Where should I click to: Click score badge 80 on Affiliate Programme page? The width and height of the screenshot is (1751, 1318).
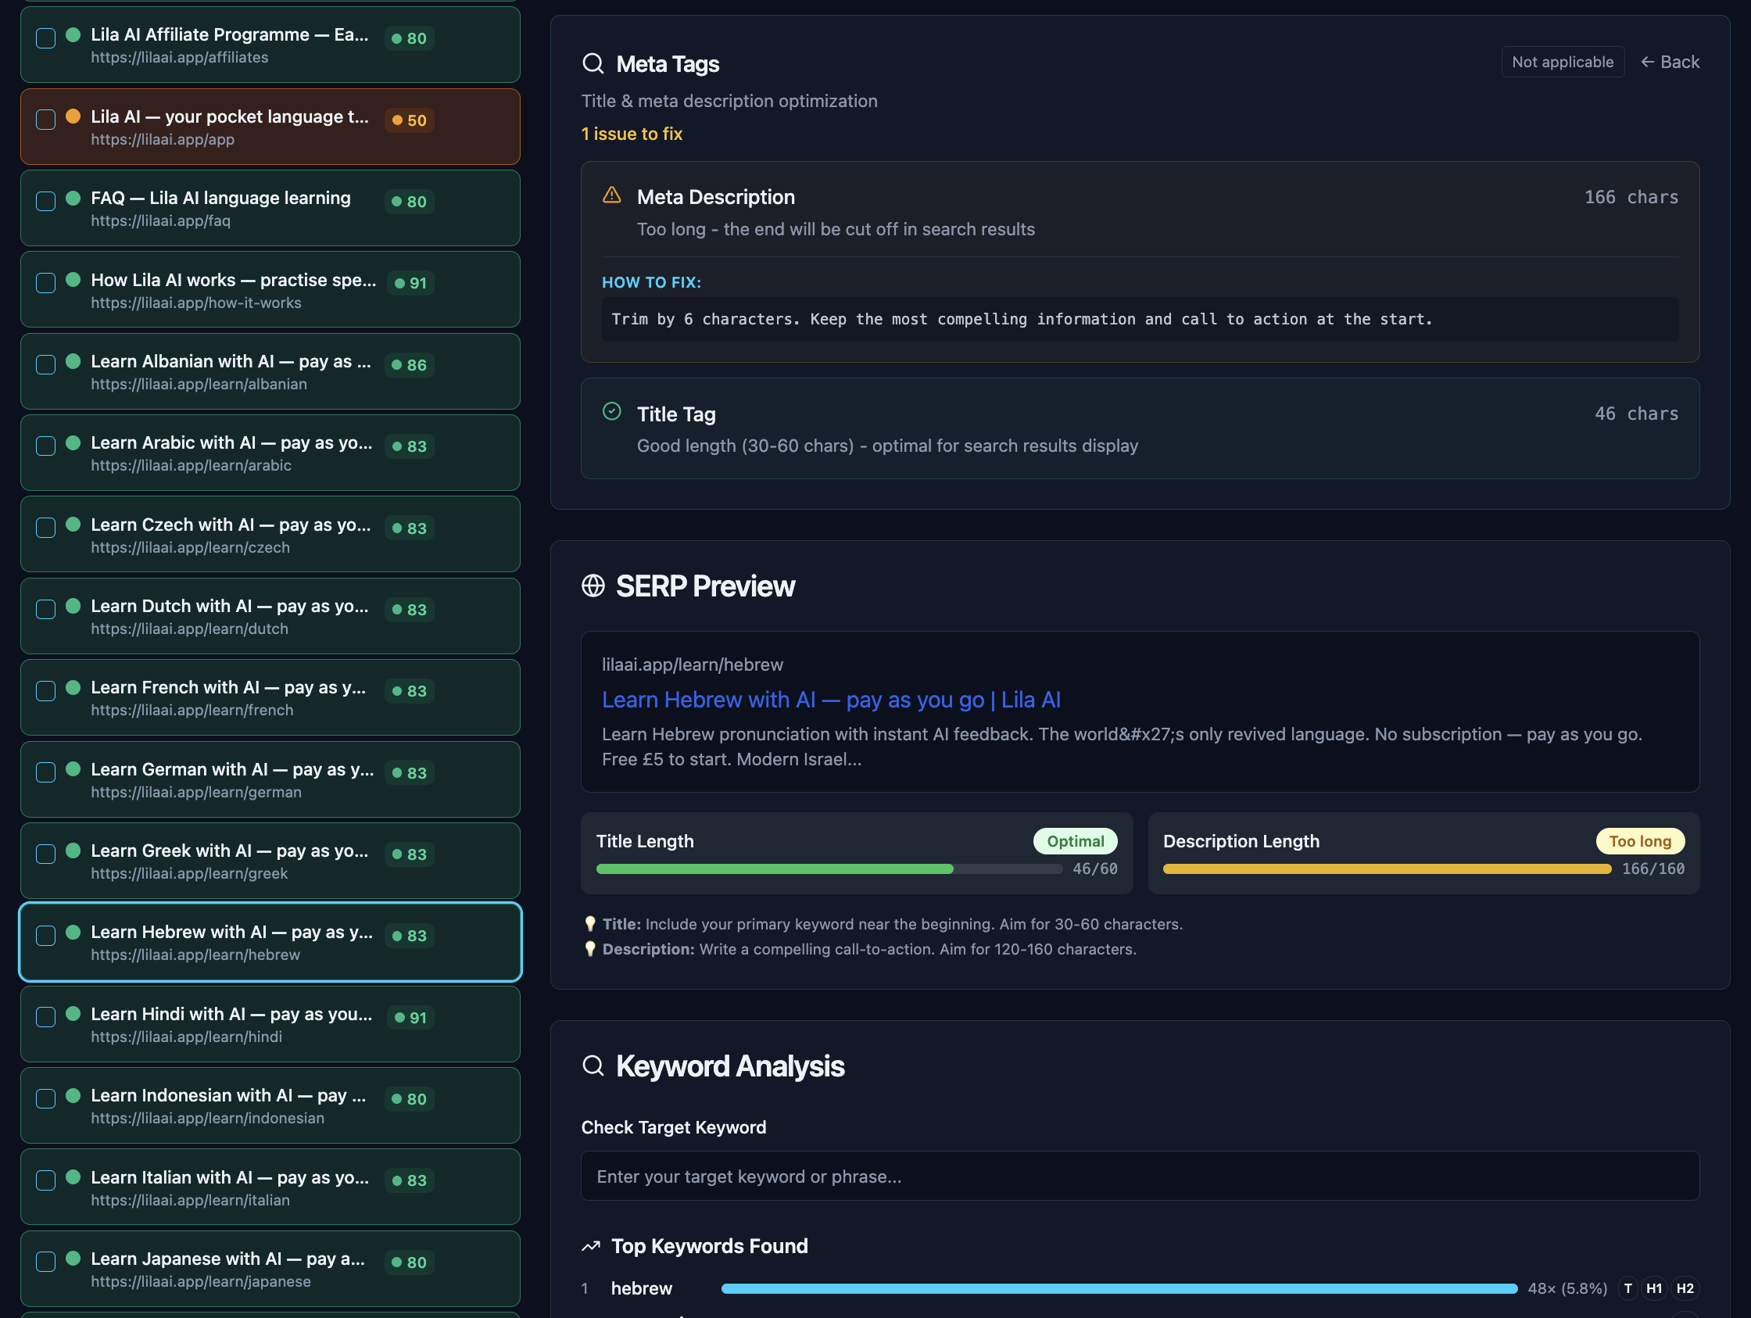410,38
